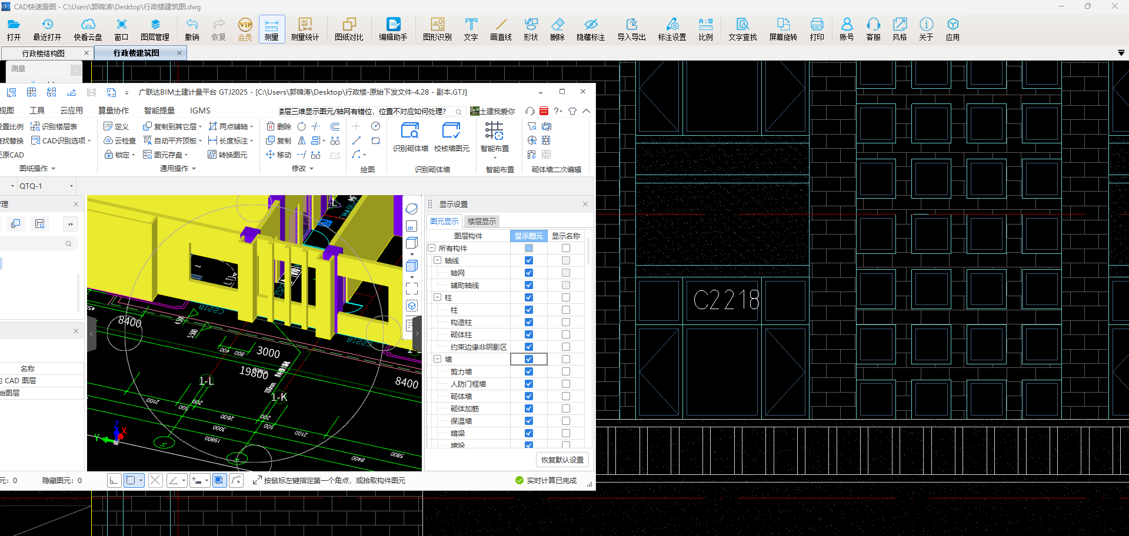Start 图形识别 shape recognition
This screenshot has width=1129, height=536.
pos(437,29)
